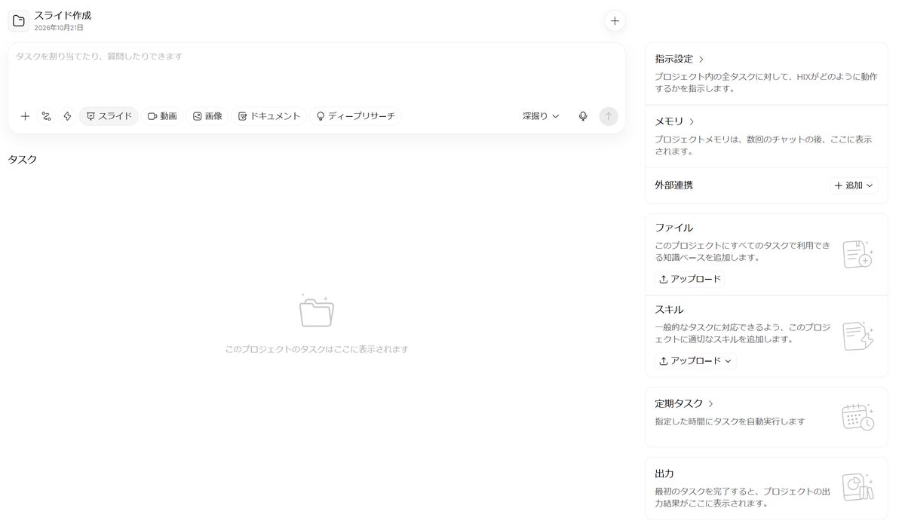Click description 指定した時間にタスクを自動実行します

pos(729,421)
